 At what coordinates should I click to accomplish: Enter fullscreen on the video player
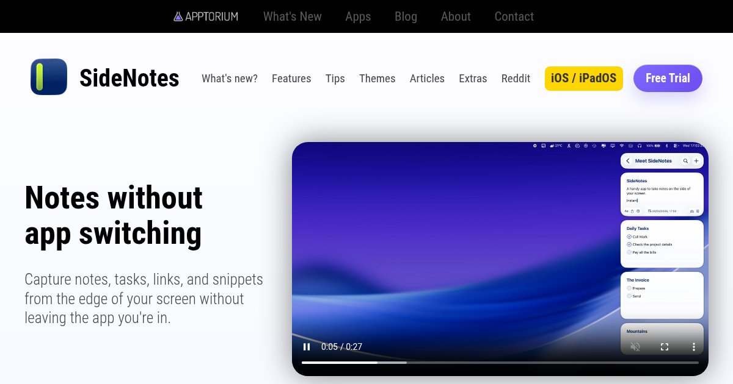(665, 347)
